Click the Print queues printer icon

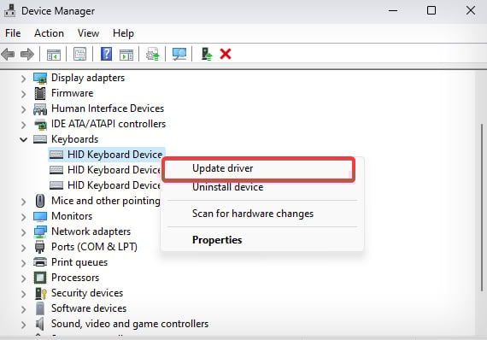click(40, 262)
